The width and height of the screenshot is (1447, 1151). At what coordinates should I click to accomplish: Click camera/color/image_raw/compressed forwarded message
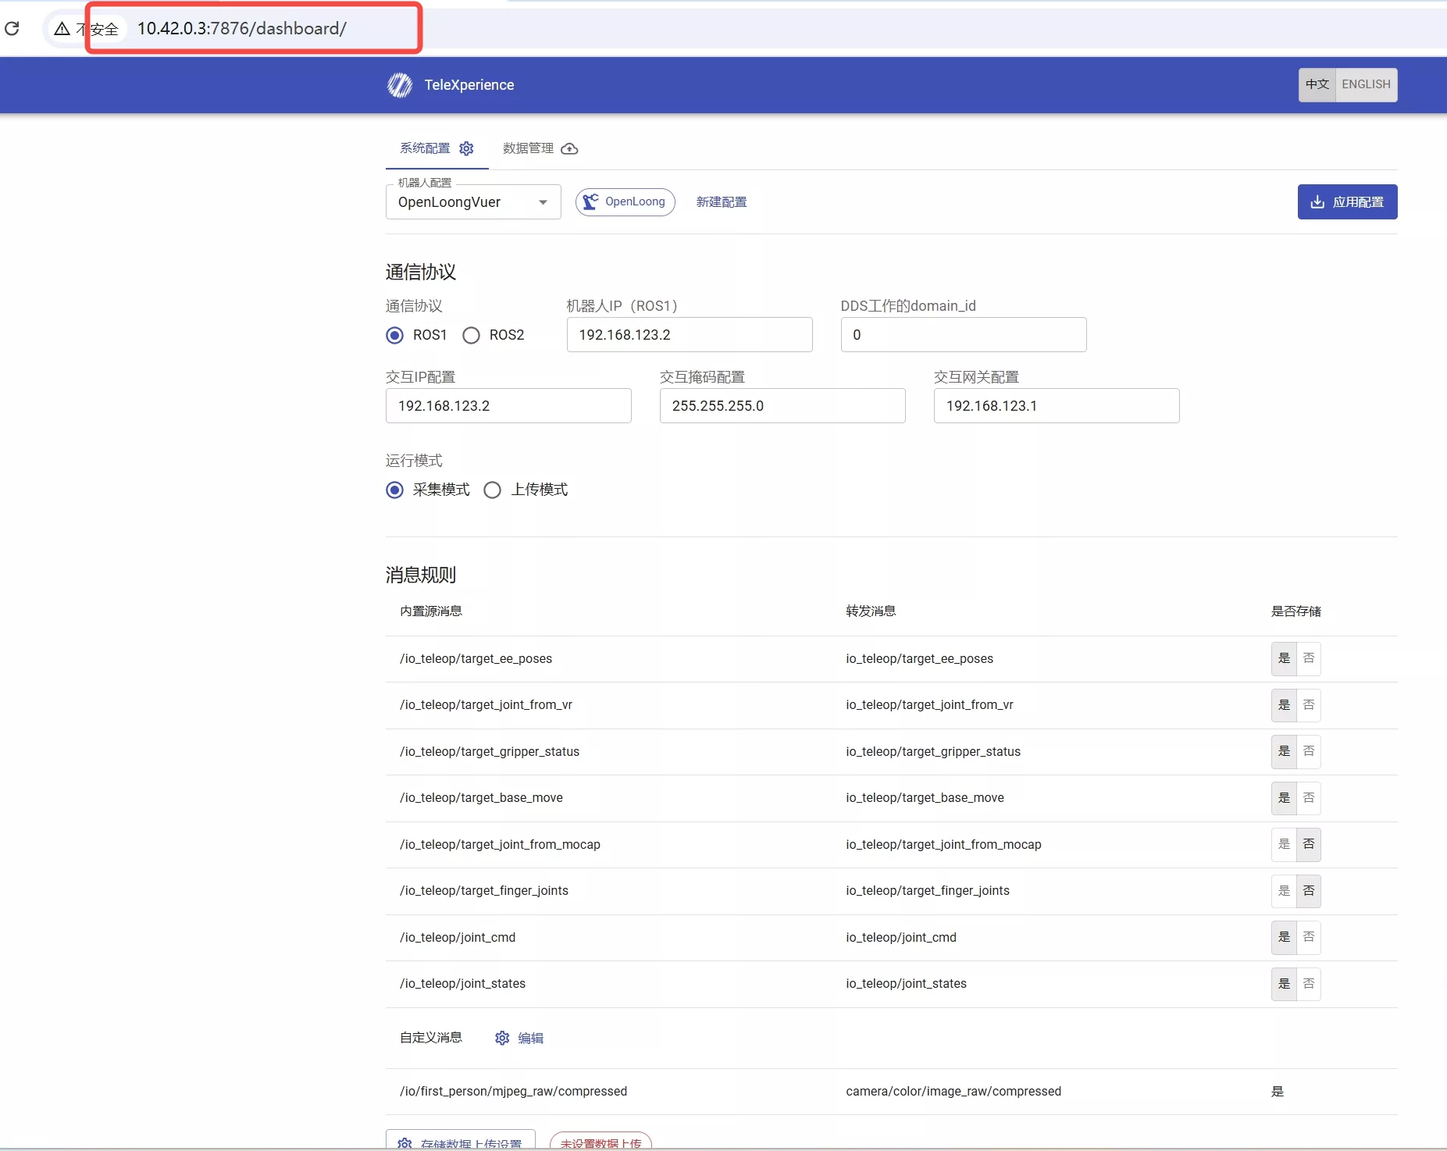click(x=953, y=1092)
